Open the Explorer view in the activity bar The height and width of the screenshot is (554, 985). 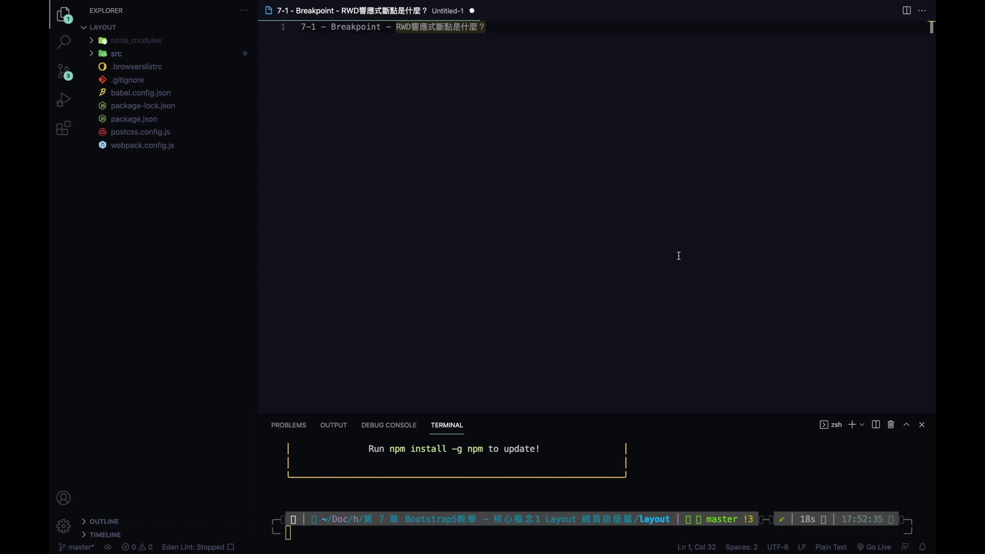pyautogui.click(x=63, y=15)
